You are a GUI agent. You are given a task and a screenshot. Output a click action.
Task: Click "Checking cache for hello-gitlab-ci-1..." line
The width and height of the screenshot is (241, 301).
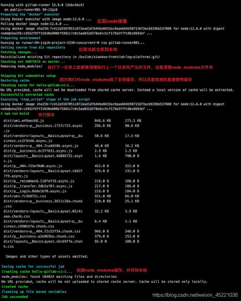37,85
